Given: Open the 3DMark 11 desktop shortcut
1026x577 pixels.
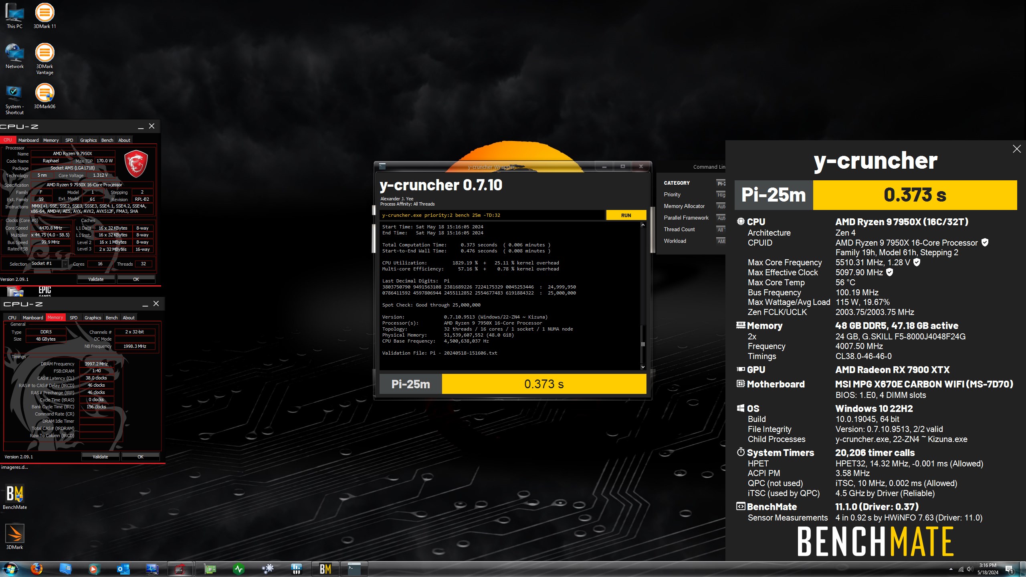Looking at the screenshot, I should tap(44, 16).
